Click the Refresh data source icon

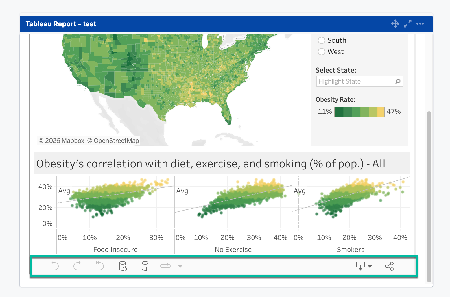pos(123,266)
